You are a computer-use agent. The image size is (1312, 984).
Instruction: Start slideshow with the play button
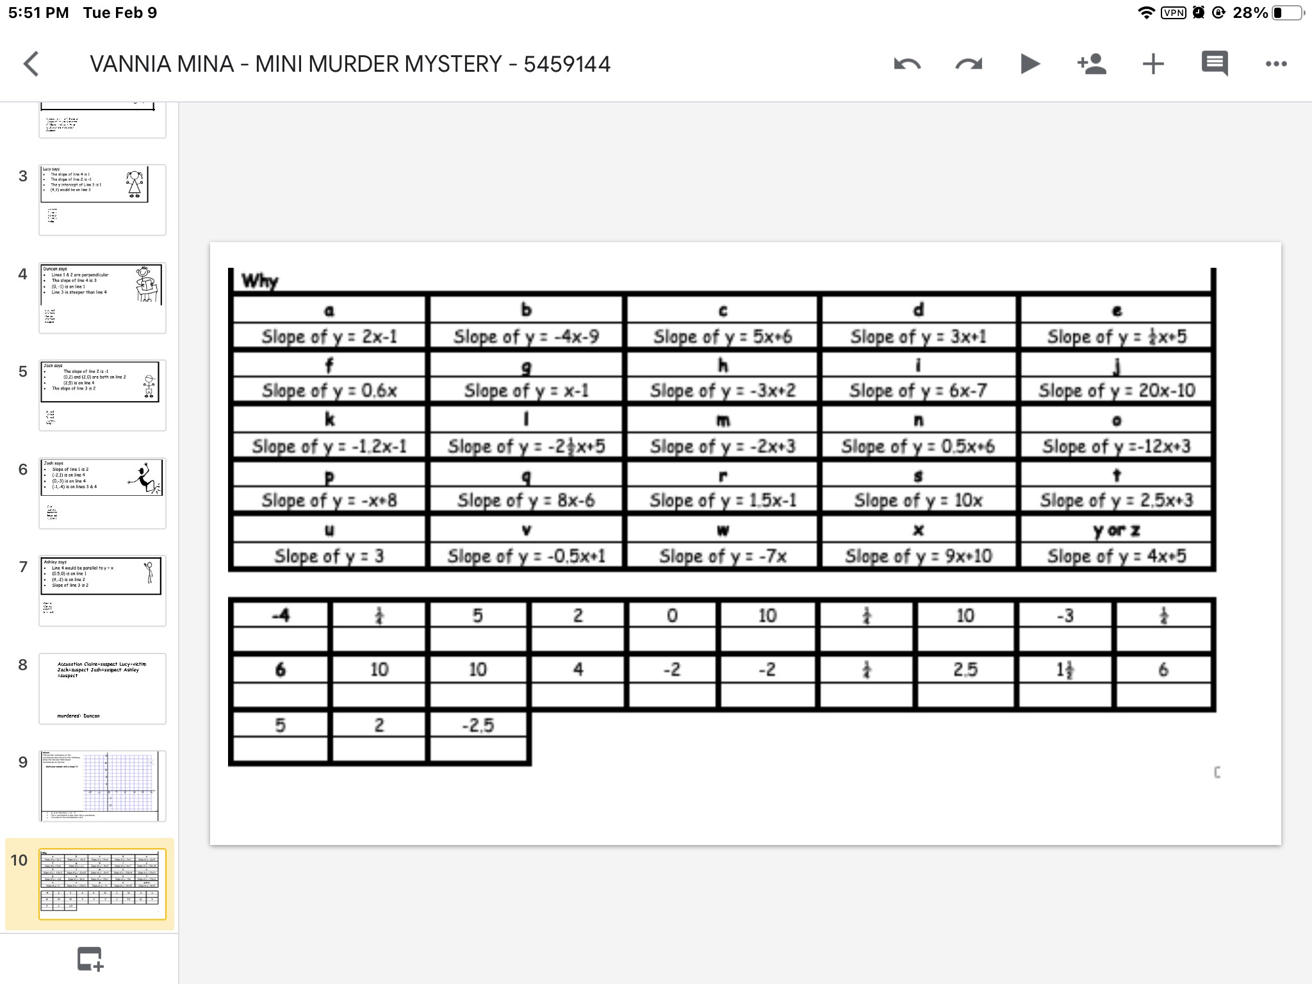coord(1029,64)
